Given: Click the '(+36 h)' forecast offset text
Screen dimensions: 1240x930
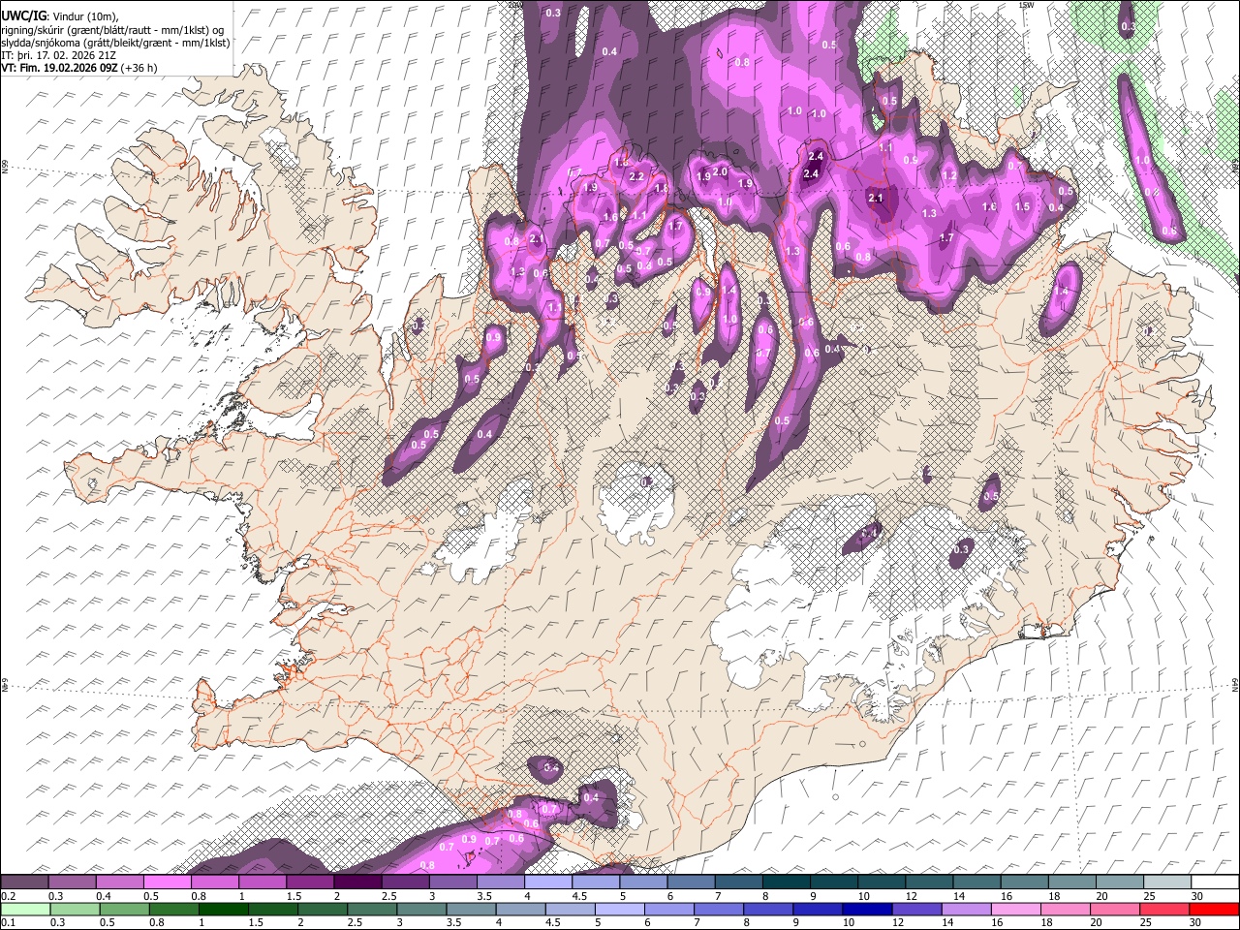Looking at the screenshot, I should tap(139, 68).
